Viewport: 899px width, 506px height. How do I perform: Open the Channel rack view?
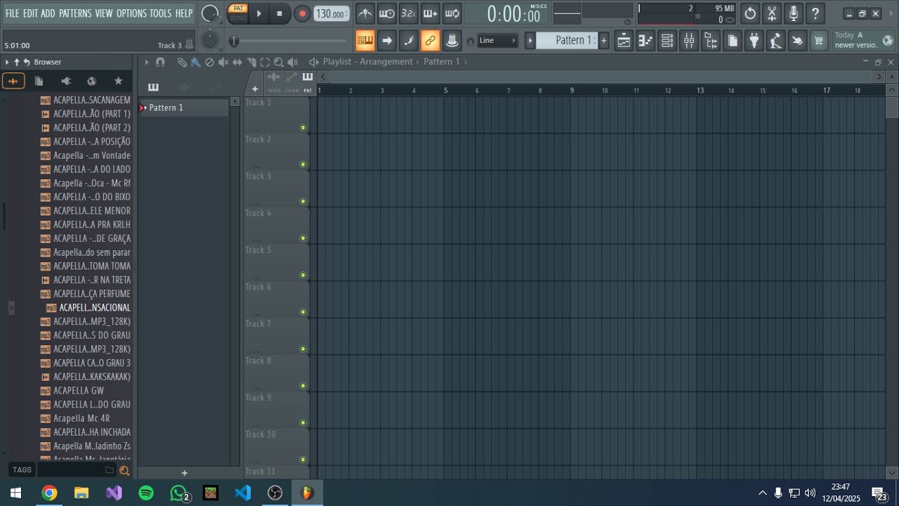(x=667, y=41)
